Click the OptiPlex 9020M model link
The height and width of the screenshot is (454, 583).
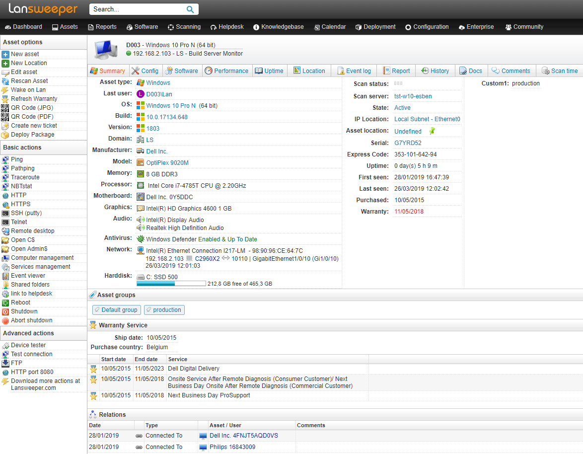(x=167, y=163)
